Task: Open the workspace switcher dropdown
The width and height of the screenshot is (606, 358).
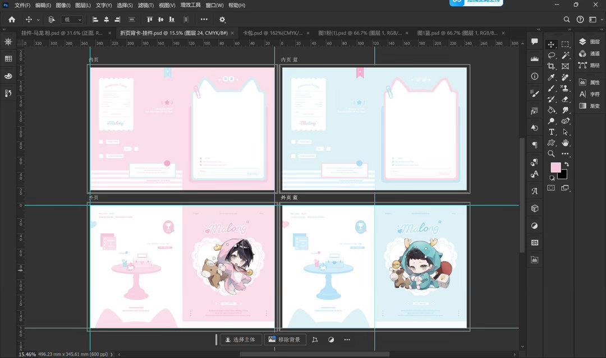Action: [x=594, y=19]
